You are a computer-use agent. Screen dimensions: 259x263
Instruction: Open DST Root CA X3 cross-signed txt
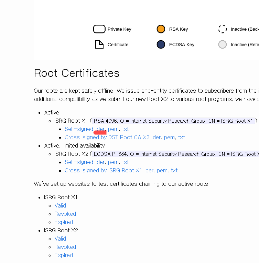pyautogui.click(x=181, y=137)
